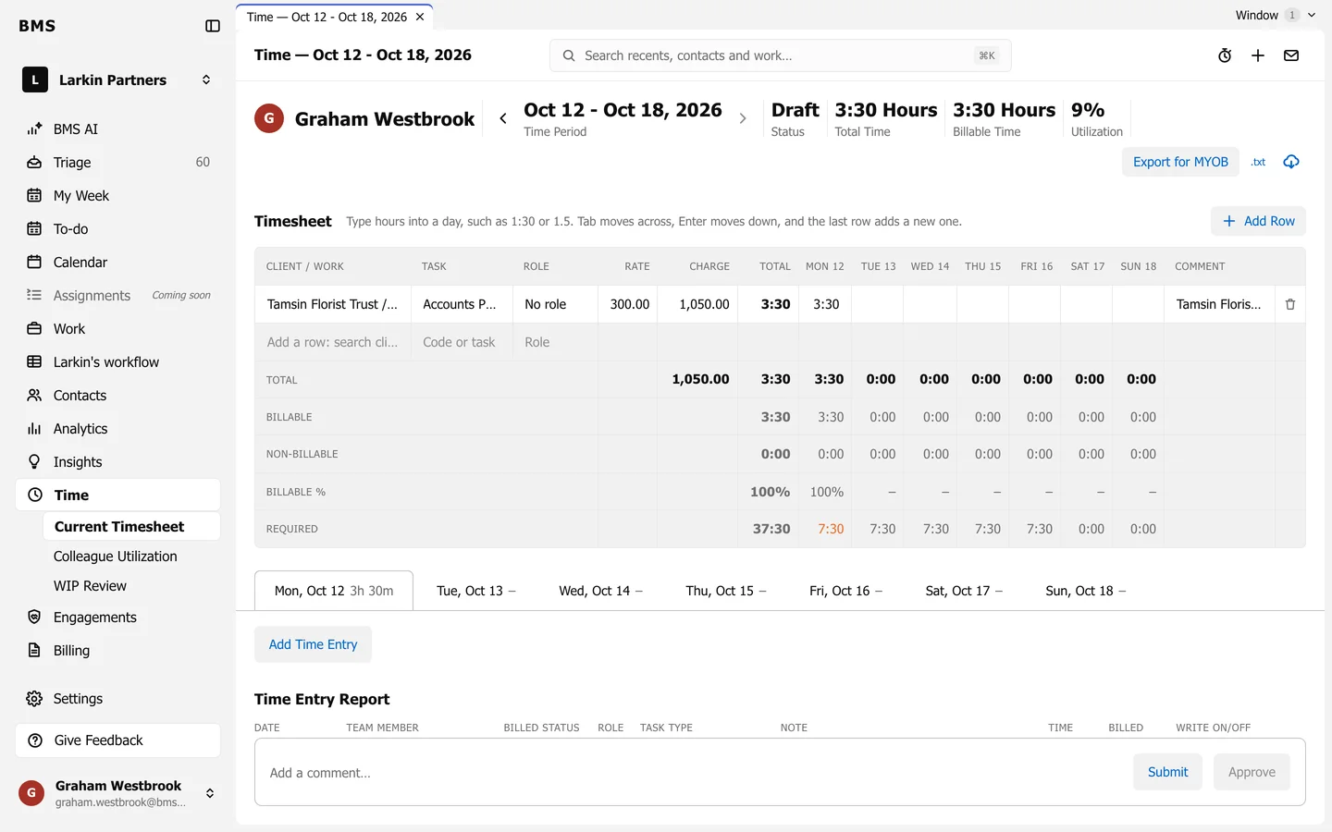The width and height of the screenshot is (1332, 832).
Task: Submit the timesheet
Action: [x=1167, y=772]
